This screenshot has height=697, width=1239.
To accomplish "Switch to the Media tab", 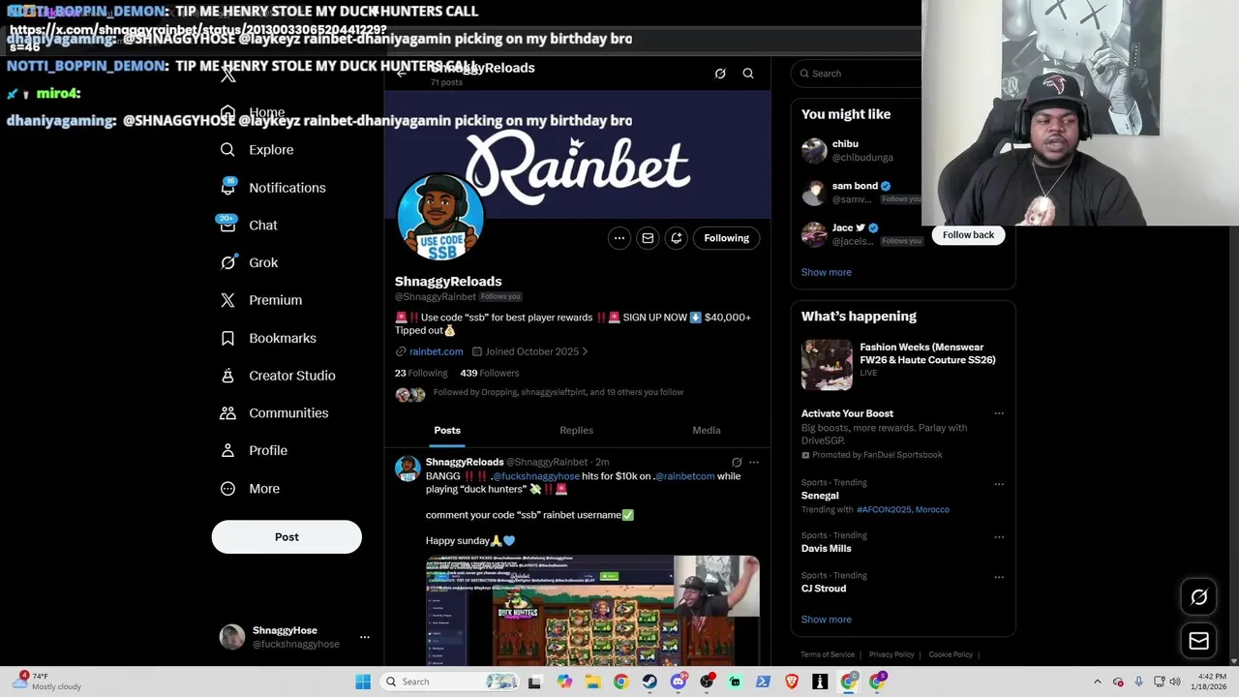I will pyautogui.click(x=707, y=431).
